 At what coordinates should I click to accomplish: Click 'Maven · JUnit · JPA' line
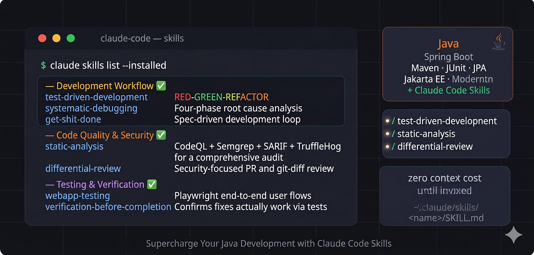pyautogui.click(x=448, y=68)
